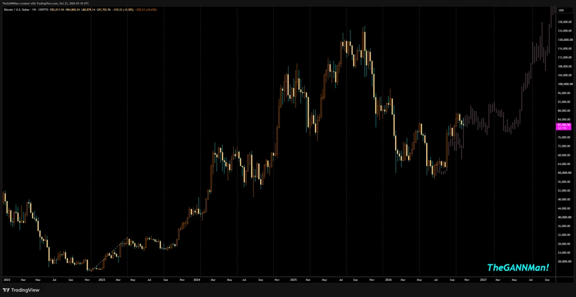Click the 48,000.00 price axis label

coord(564,200)
